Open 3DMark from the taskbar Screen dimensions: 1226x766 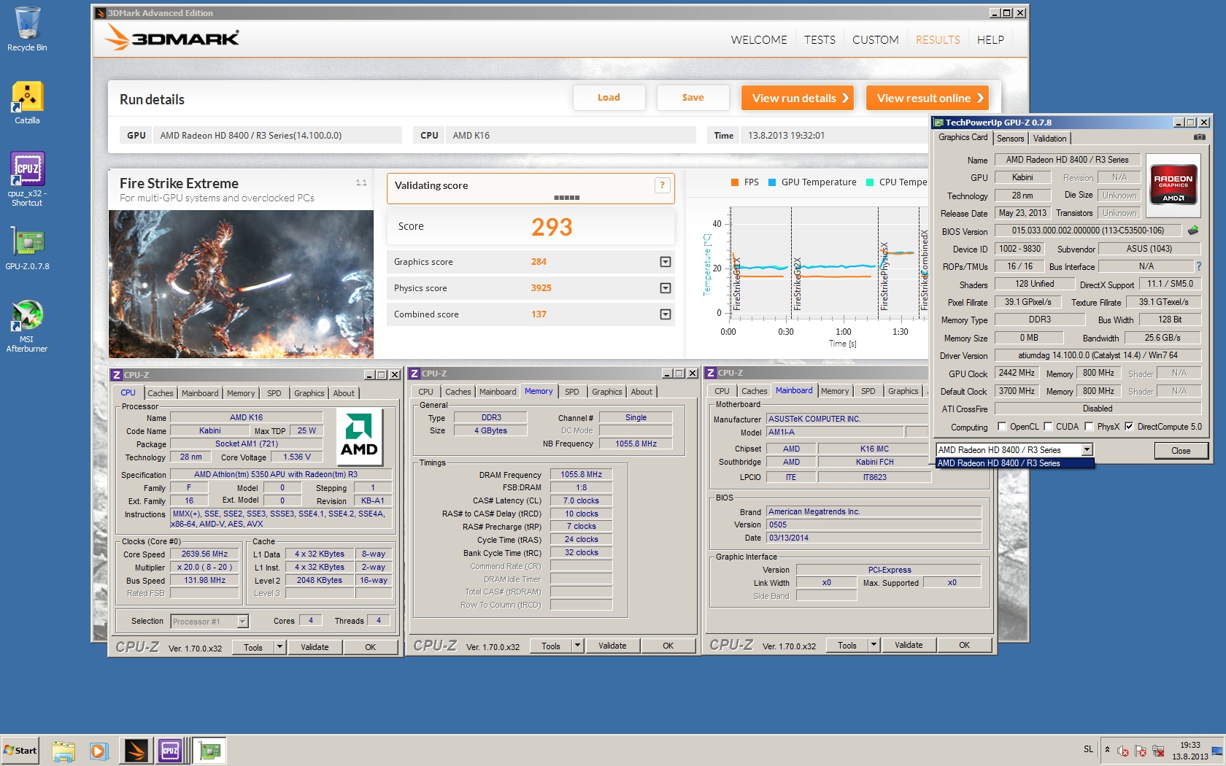[x=136, y=750]
